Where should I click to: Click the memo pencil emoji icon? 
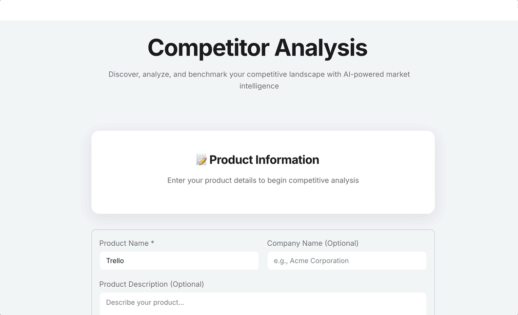point(201,160)
